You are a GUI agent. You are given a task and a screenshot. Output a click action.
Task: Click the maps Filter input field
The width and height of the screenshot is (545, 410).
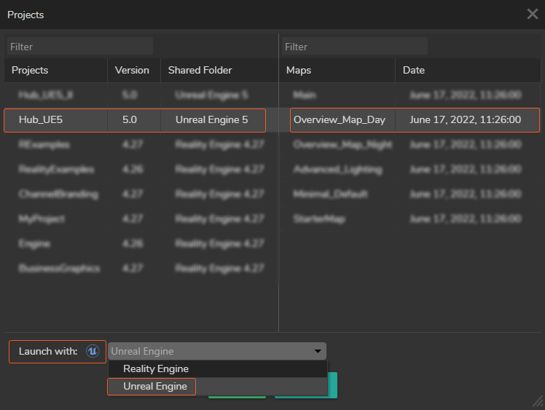354,47
